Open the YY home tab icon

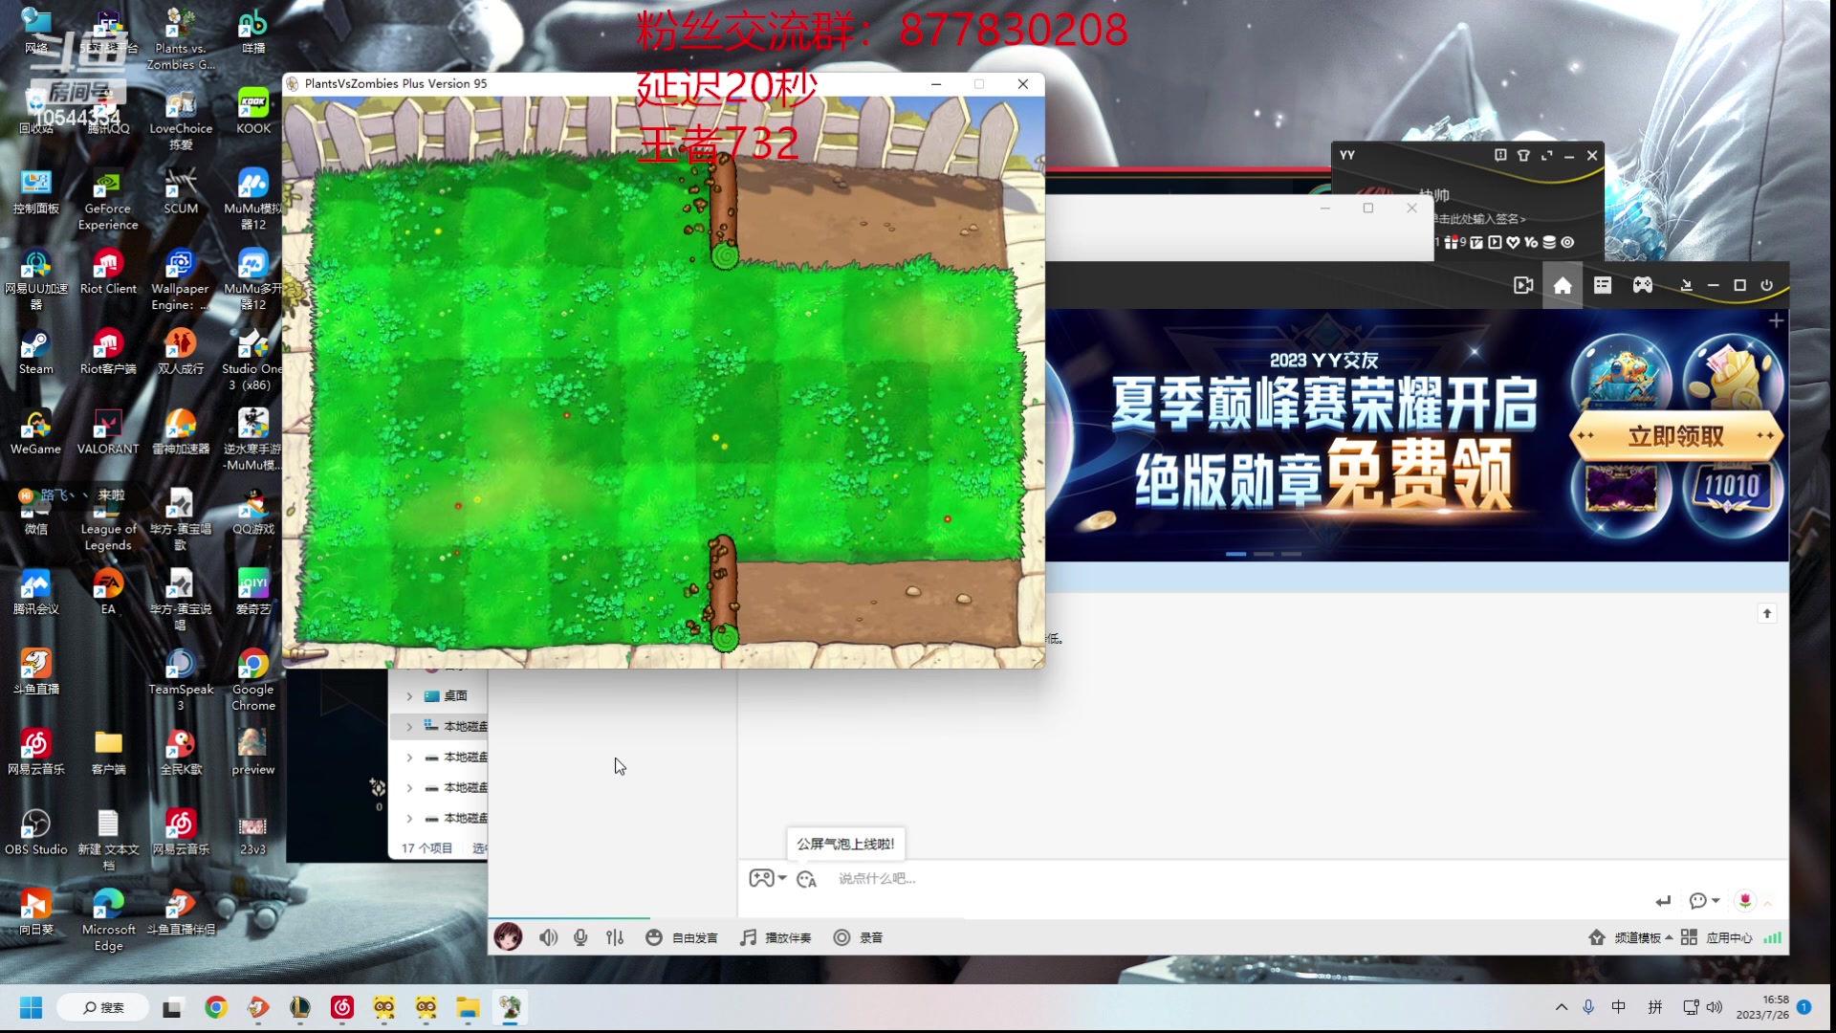(1563, 286)
